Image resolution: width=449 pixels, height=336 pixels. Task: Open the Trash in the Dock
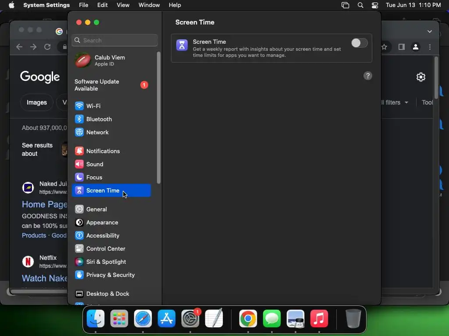pyautogui.click(x=353, y=318)
